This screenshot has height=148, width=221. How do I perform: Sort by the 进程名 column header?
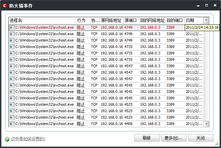pos(42,21)
